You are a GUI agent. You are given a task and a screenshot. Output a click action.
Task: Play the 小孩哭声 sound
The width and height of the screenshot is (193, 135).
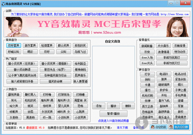tap(80, 117)
